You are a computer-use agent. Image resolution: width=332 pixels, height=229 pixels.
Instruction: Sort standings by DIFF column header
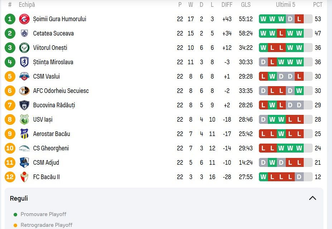(x=227, y=5)
